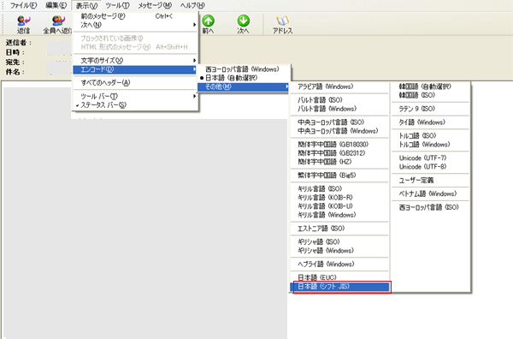The width and height of the screenshot is (513, 339).
Task: Expand the その他(M) encoding submenu
Action: point(244,86)
